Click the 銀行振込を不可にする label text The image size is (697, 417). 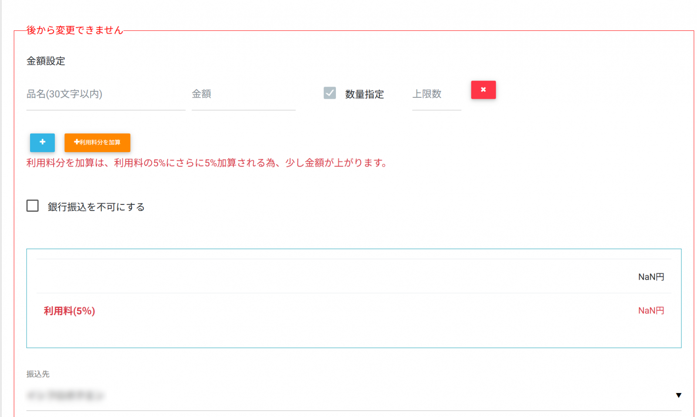(x=96, y=207)
